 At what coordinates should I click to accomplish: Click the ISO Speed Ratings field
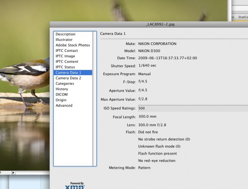click(x=193, y=108)
